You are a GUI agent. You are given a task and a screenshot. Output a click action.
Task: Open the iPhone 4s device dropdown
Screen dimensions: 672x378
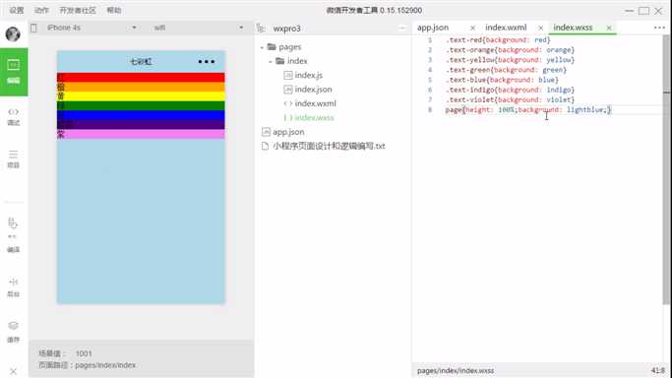pyautogui.click(x=92, y=28)
